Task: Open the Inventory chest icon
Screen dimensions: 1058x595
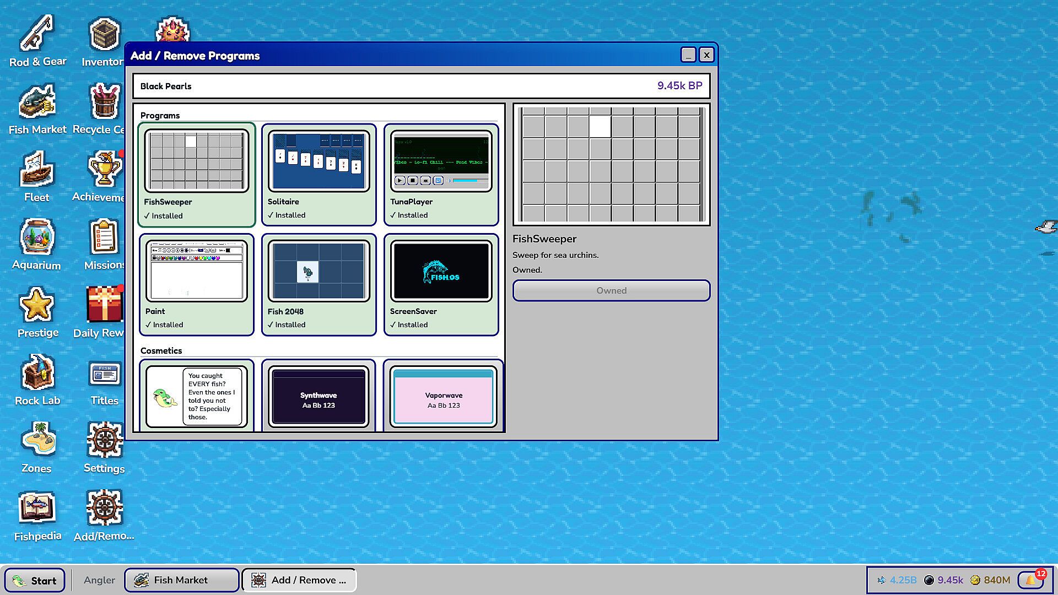Action: pos(104,41)
